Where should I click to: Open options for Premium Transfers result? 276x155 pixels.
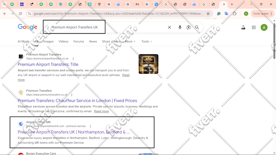[72, 95]
